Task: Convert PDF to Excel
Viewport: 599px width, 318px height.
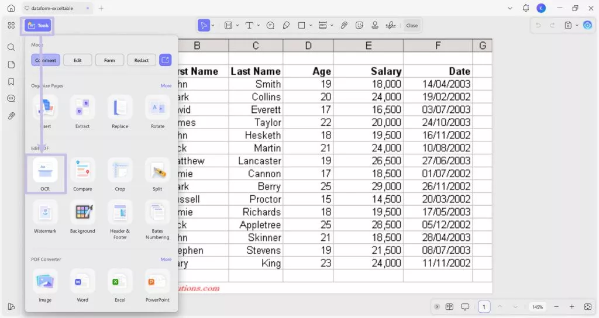Action: pyautogui.click(x=120, y=286)
